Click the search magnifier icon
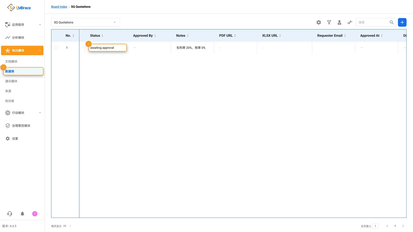Viewport: 413px width, 232px height. [392, 22]
